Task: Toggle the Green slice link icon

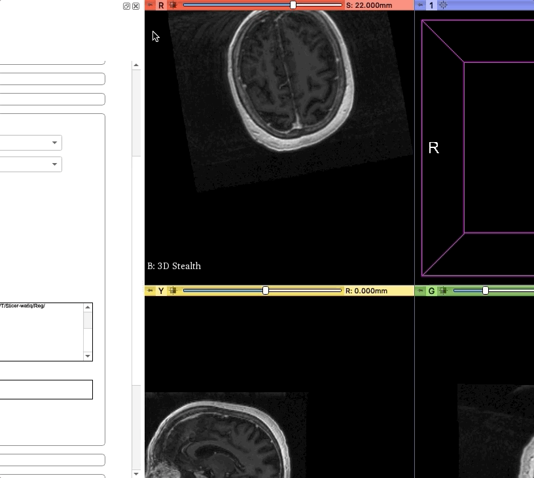Action: (443, 291)
